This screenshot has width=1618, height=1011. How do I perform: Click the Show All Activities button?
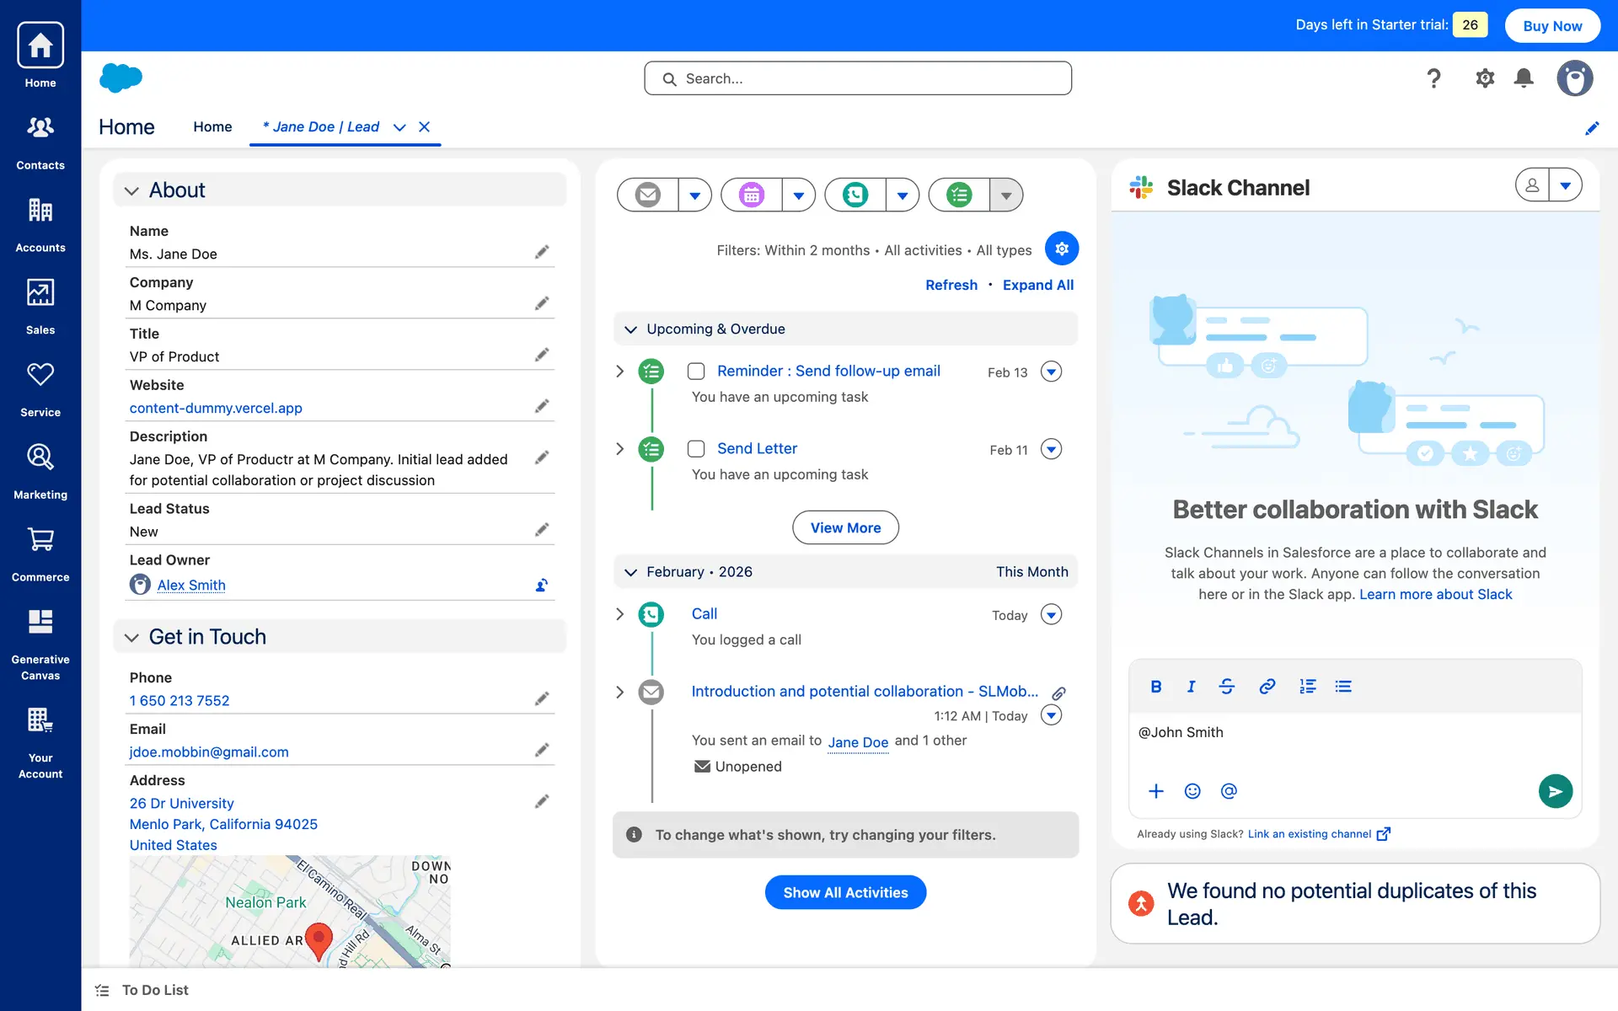[845, 892]
